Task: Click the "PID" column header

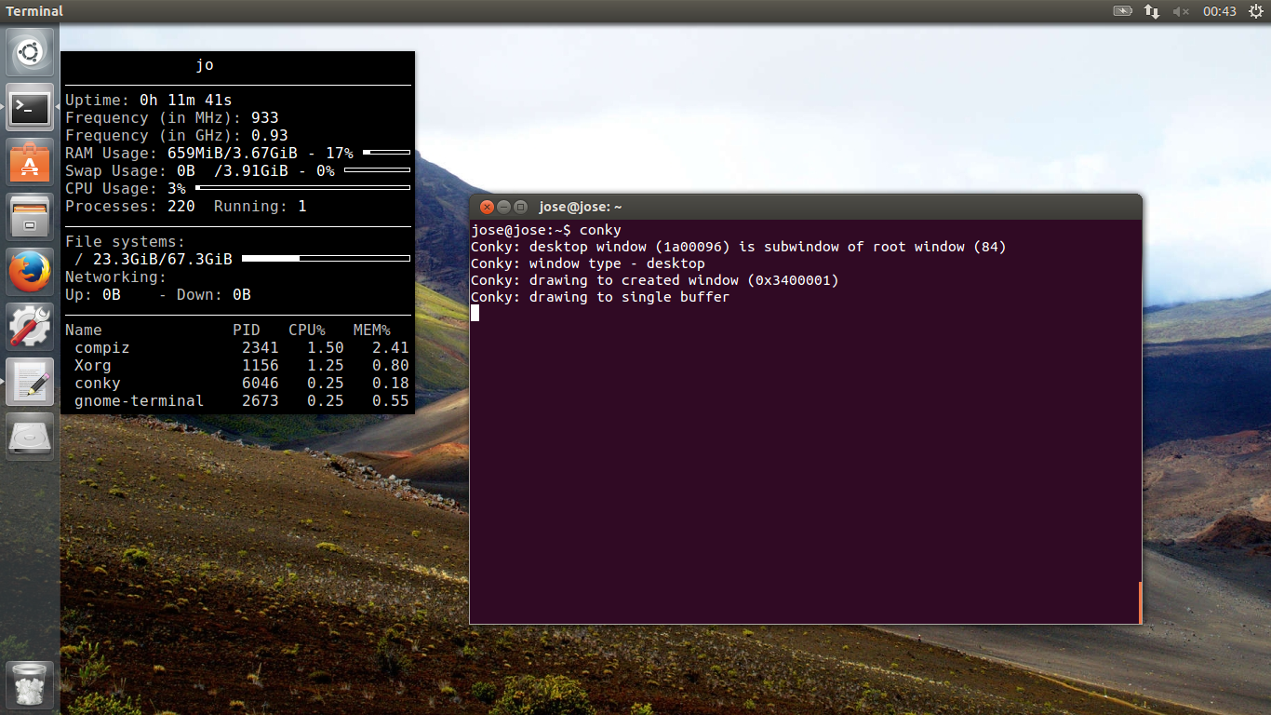Action: (x=247, y=330)
